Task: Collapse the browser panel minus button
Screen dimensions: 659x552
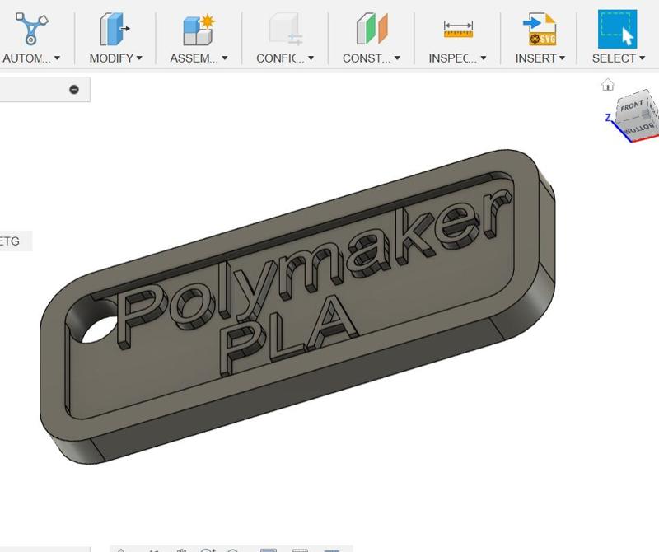Action: pos(74,89)
